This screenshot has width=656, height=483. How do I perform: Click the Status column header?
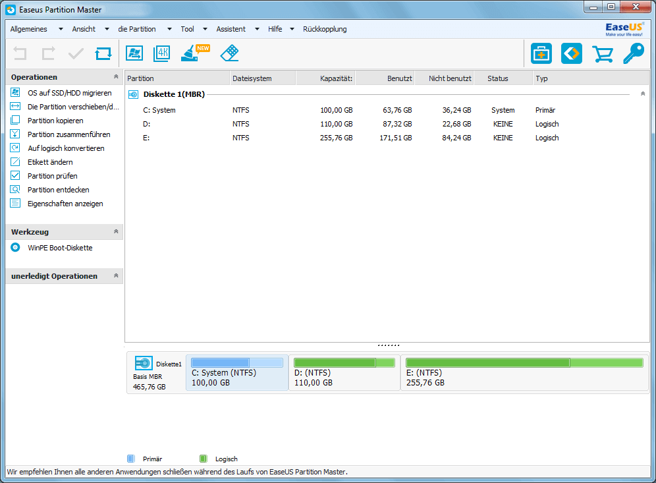(503, 78)
